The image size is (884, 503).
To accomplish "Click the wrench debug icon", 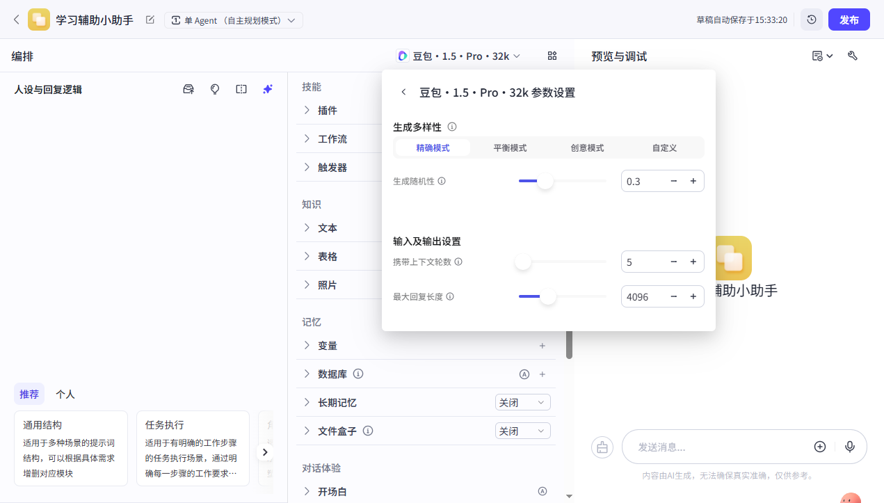I will (853, 56).
